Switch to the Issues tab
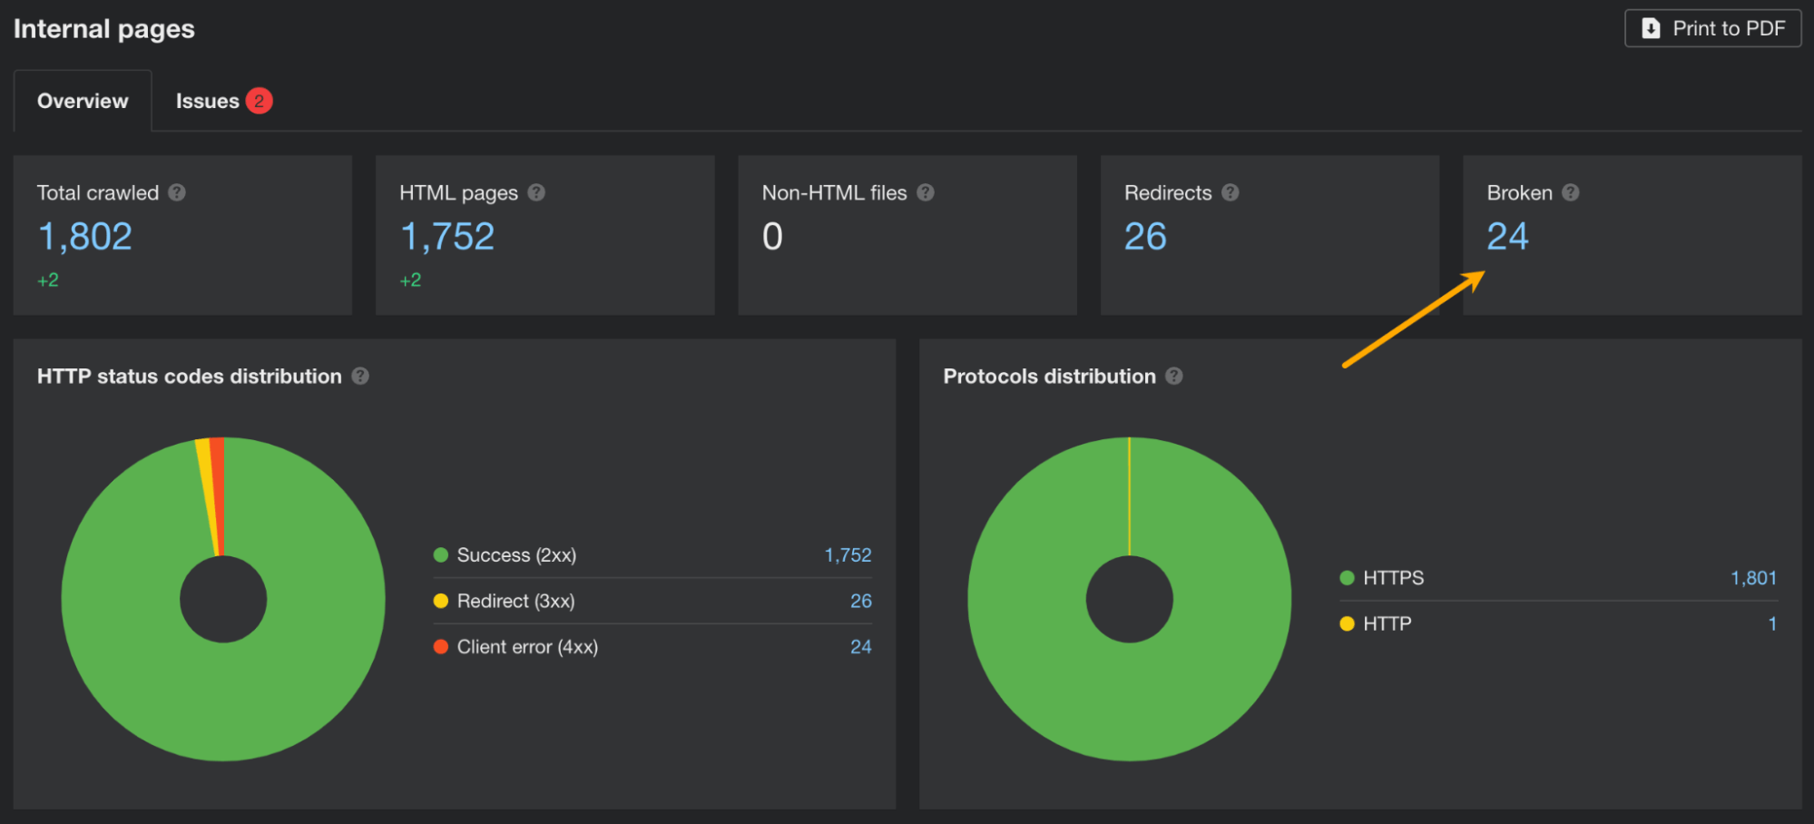 coord(207,101)
